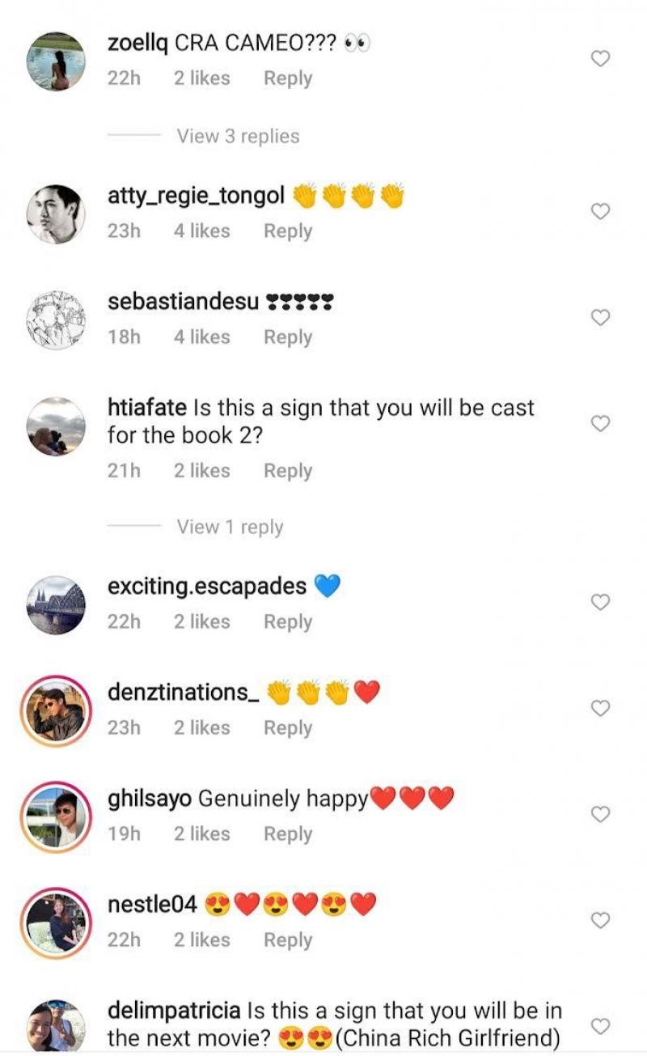Screen dimensions: 647x1056
Task: Reply to zoellq's comment
Action: [288, 78]
